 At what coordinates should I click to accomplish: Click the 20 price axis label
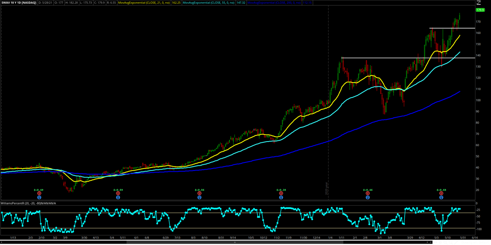[x=478, y=190]
